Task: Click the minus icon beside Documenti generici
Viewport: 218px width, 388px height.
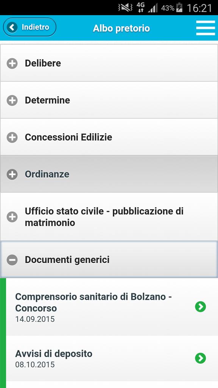Action: click(12, 260)
